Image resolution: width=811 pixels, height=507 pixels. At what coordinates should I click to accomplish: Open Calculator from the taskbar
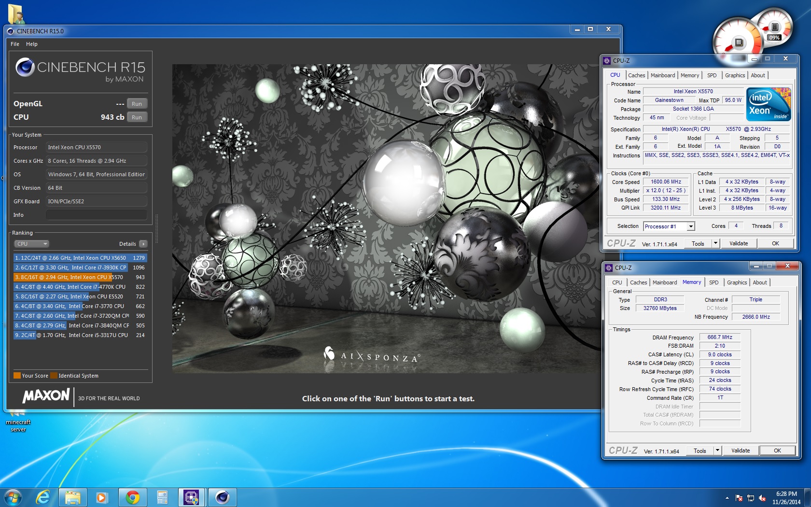[162, 497]
